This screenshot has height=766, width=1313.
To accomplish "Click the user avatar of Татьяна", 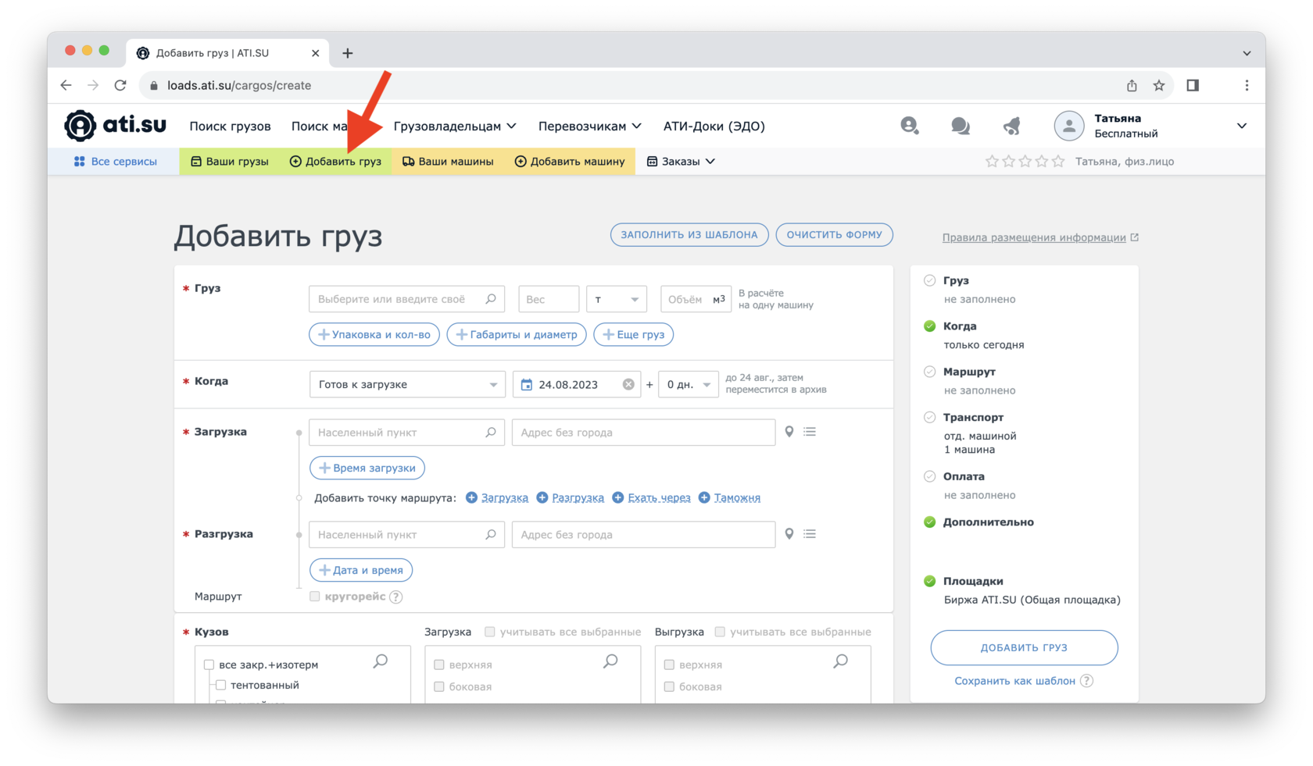I will pyautogui.click(x=1068, y=126).
